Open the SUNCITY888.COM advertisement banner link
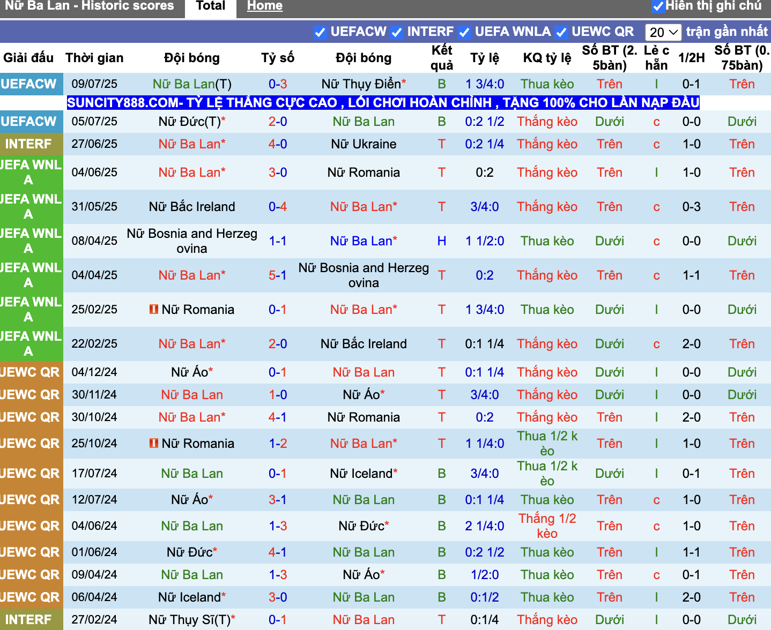Screen dimensions: 771x630 pyautogui.click(x=383, y=102)
